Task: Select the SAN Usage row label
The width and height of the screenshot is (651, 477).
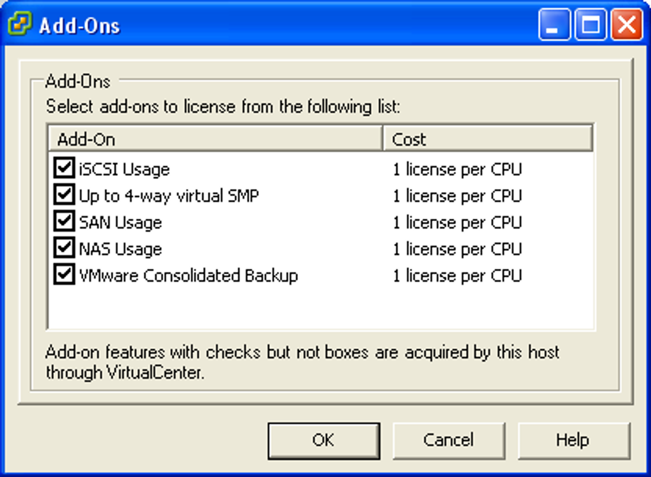Action: [120, 223]
